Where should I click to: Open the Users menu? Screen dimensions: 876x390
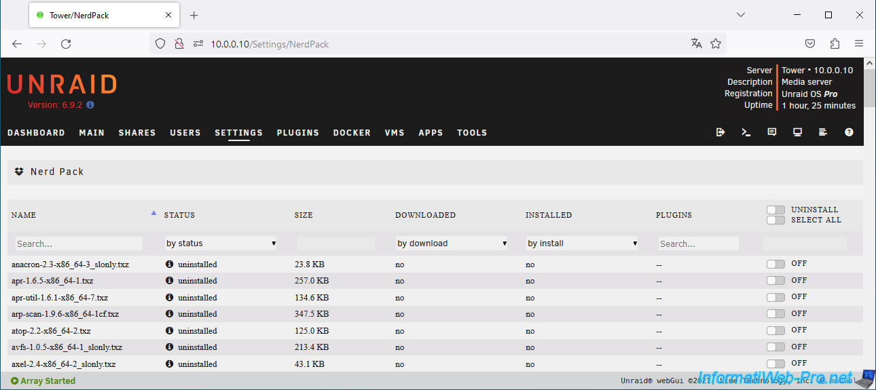coord(185,132)
